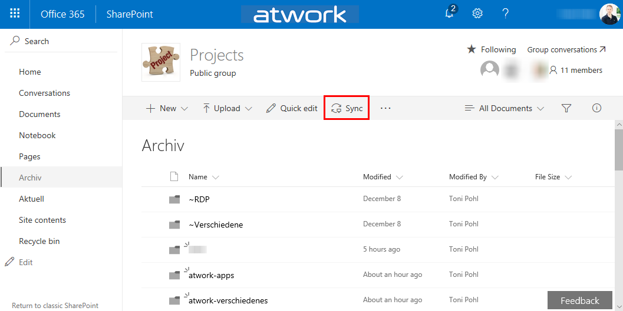Click the vertical scrollbar down arrow

coord(619,307)
